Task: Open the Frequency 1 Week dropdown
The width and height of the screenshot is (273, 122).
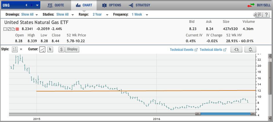Action: click(x=140, y=14)
